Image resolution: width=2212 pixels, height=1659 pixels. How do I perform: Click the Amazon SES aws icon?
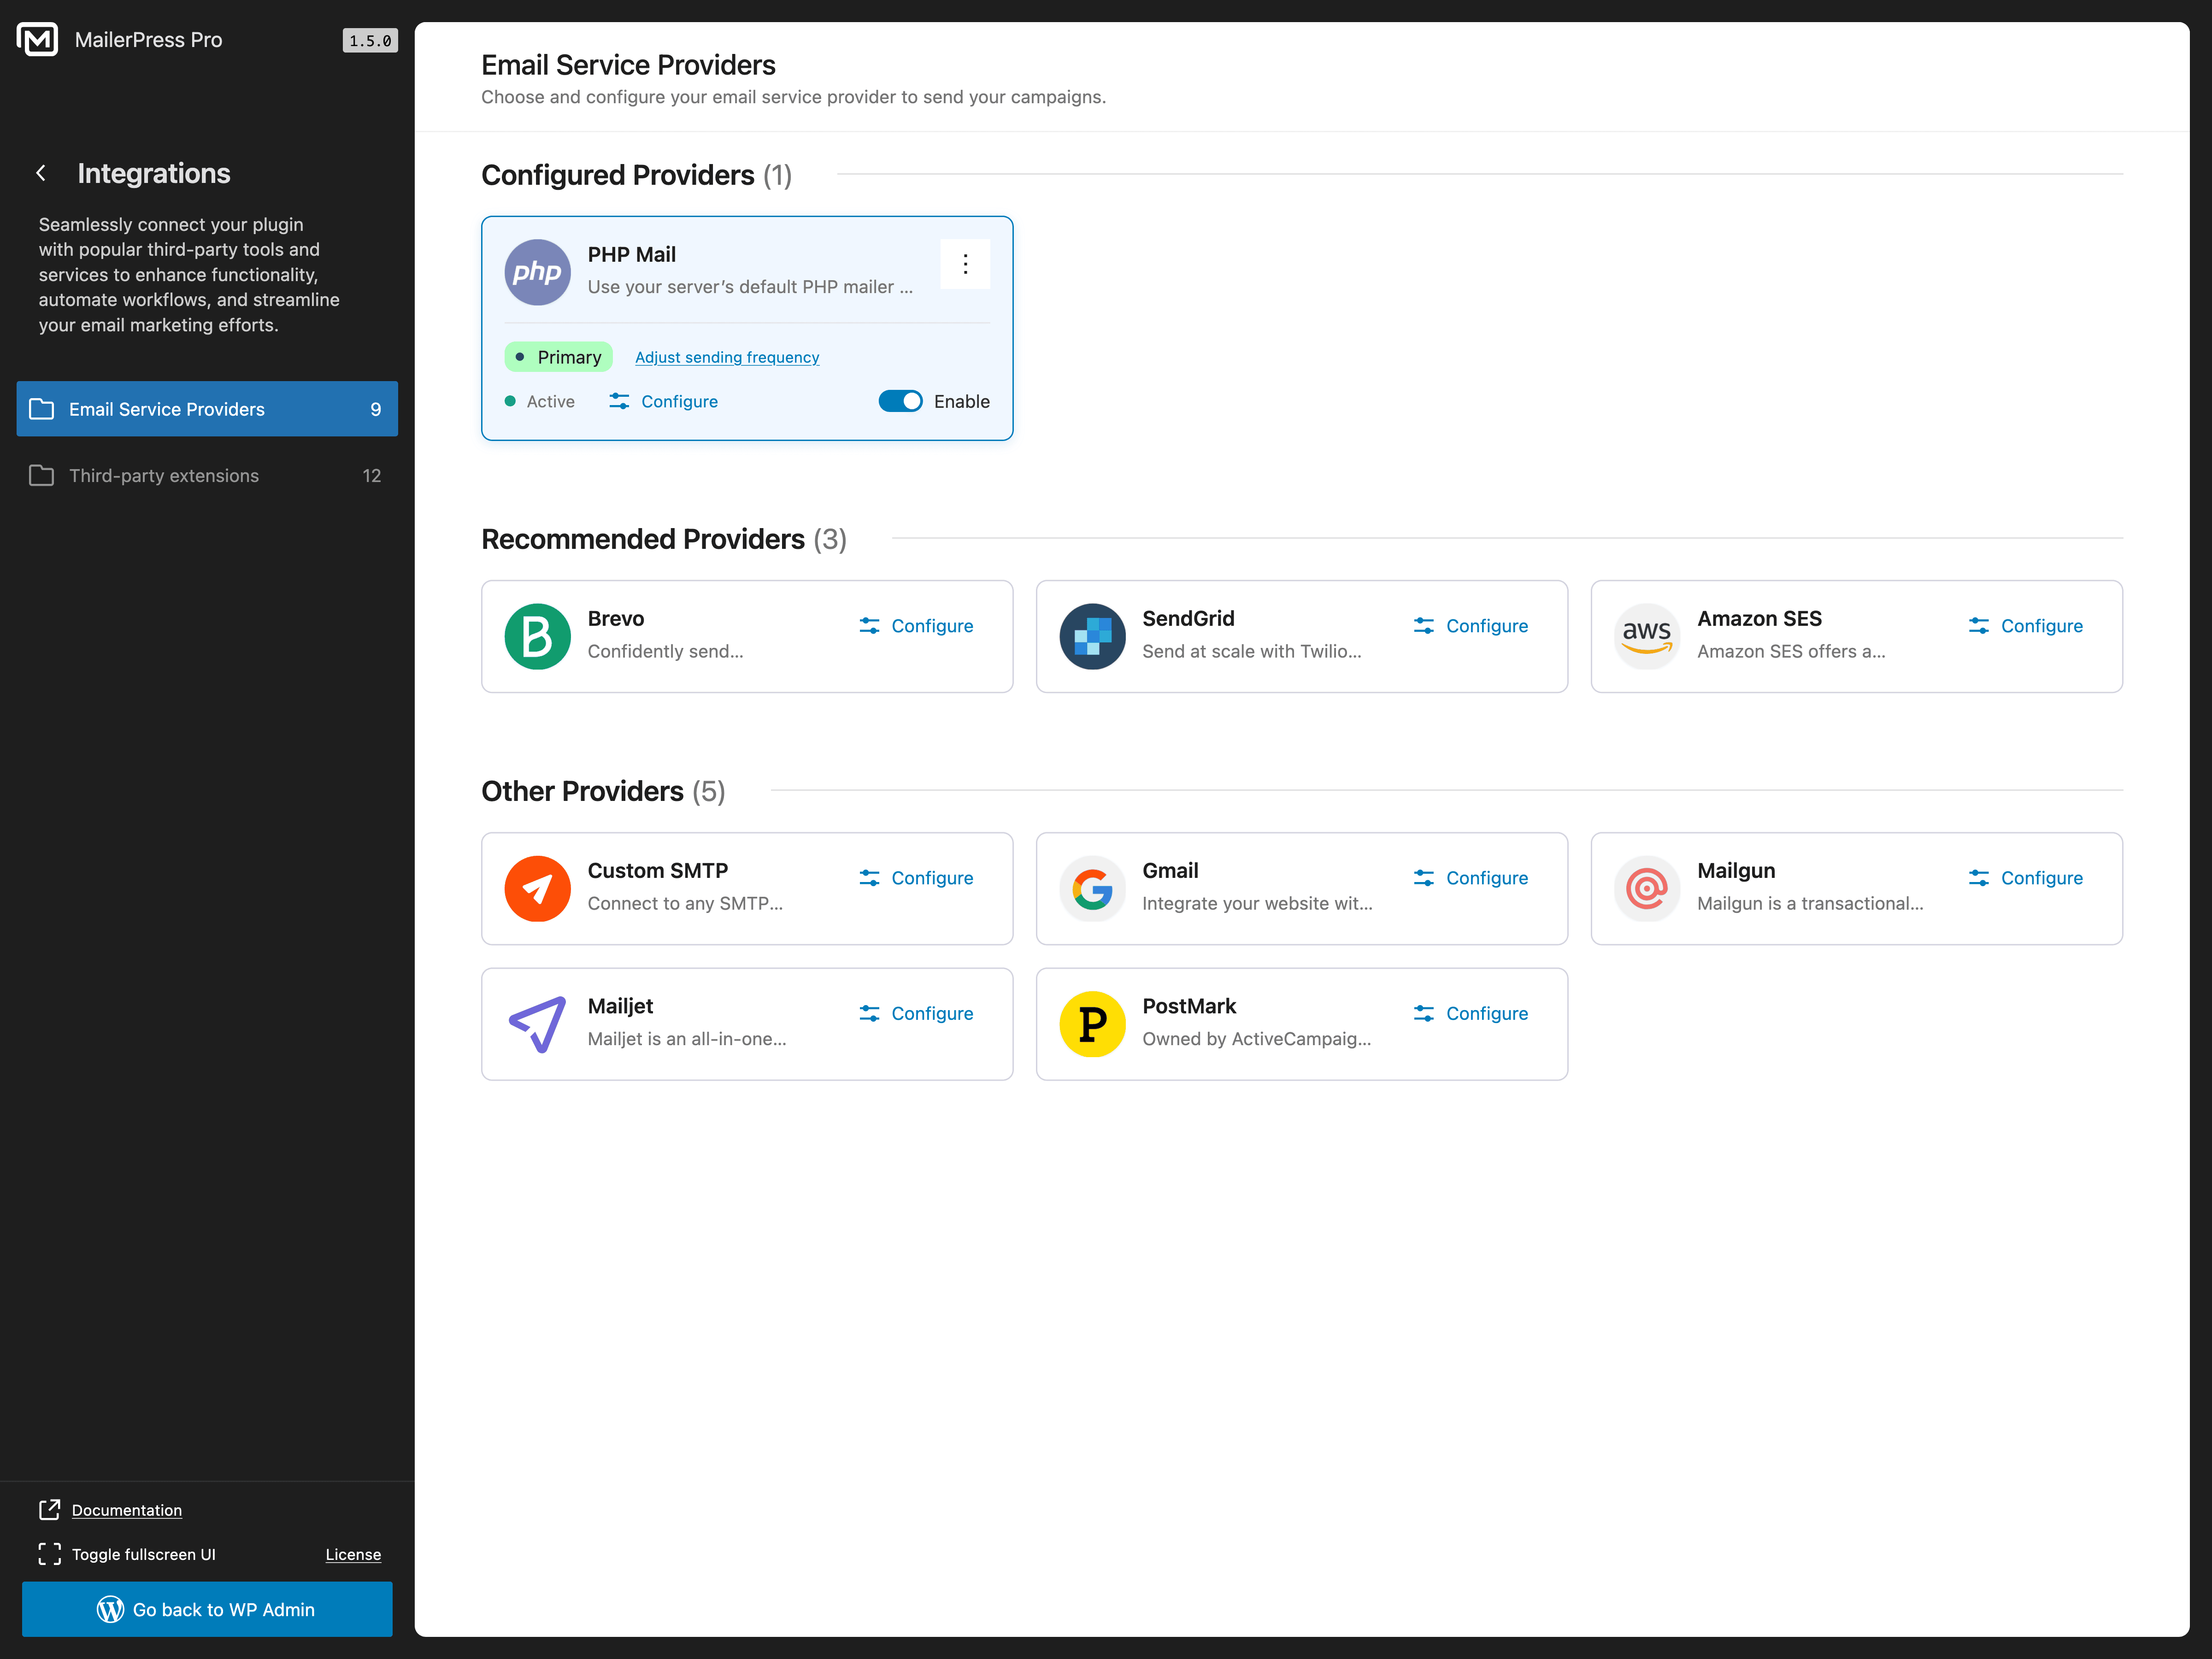[x=1646, y=636]
